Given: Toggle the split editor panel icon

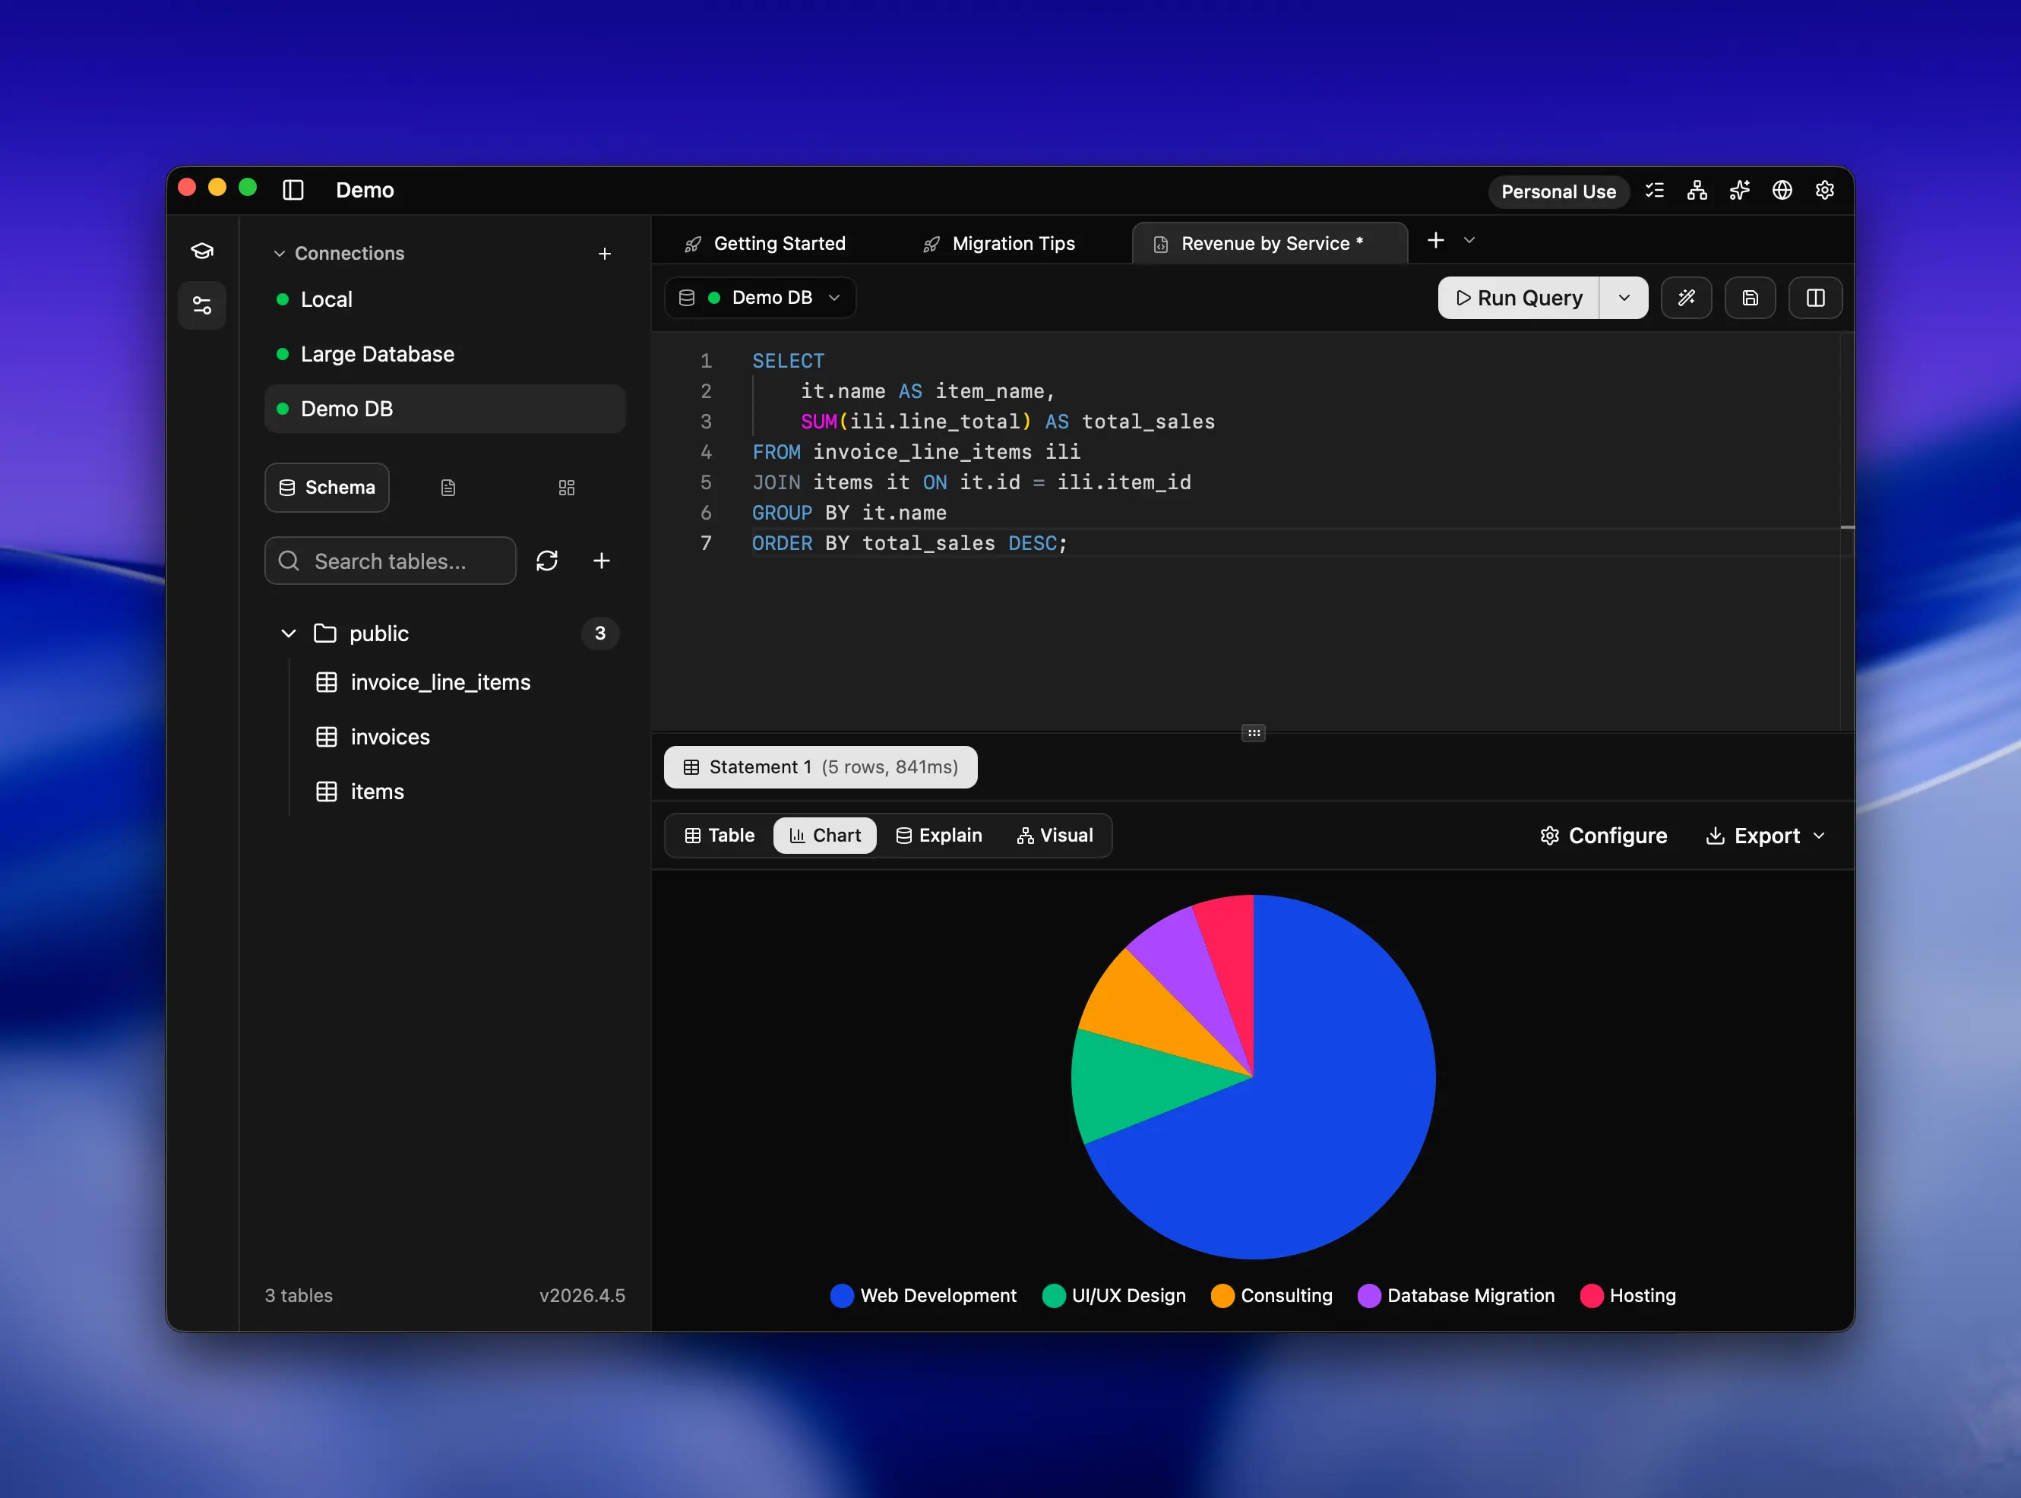Looking at the screenshot, I should coord(1815,298).
